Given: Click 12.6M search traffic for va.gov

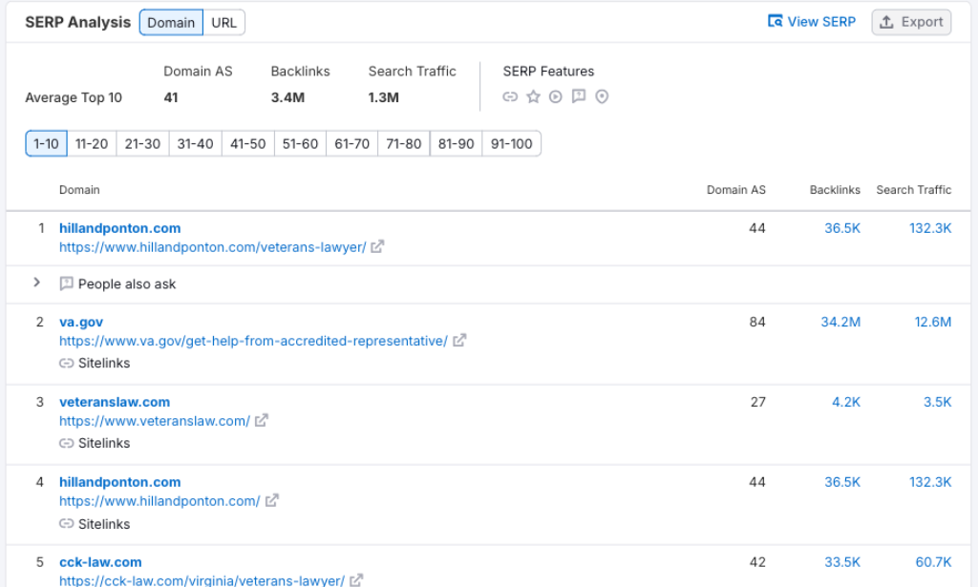Looking at the screenshot, I should [932, 323].
